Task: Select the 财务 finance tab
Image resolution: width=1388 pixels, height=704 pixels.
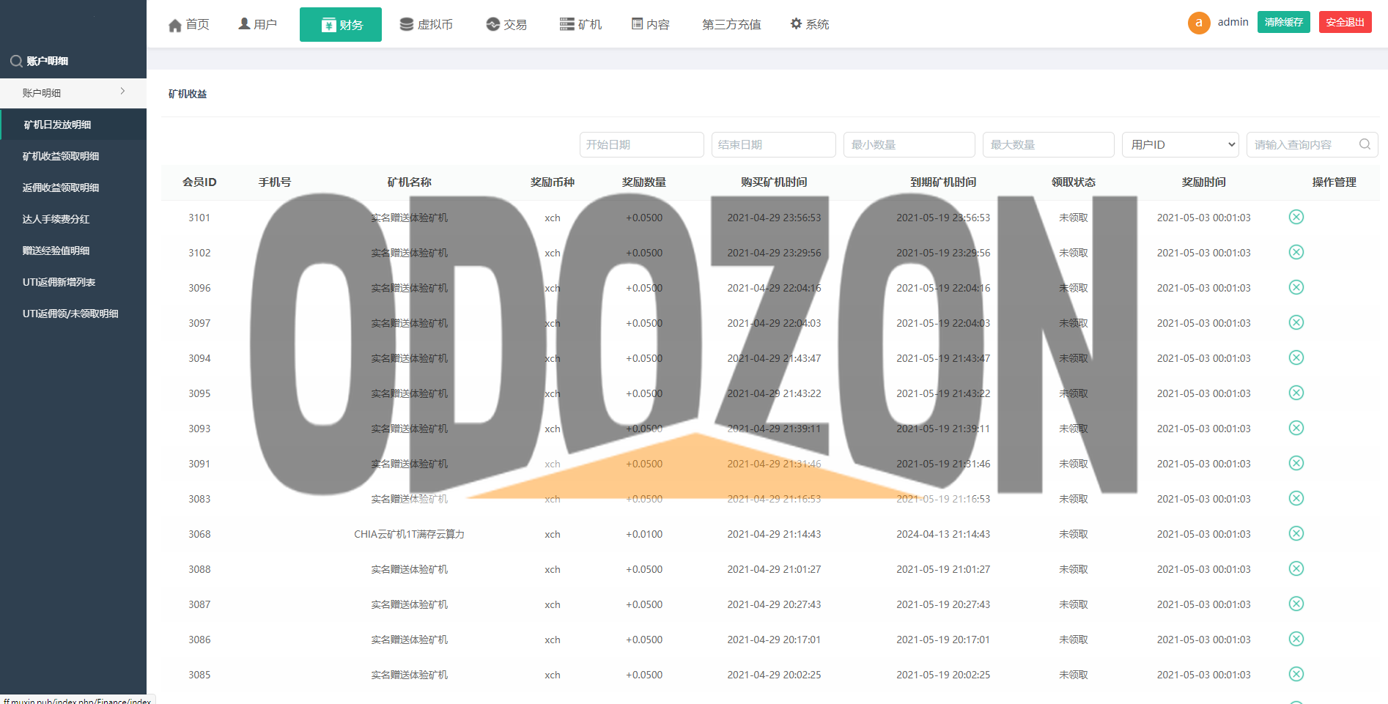Action: 341,24
